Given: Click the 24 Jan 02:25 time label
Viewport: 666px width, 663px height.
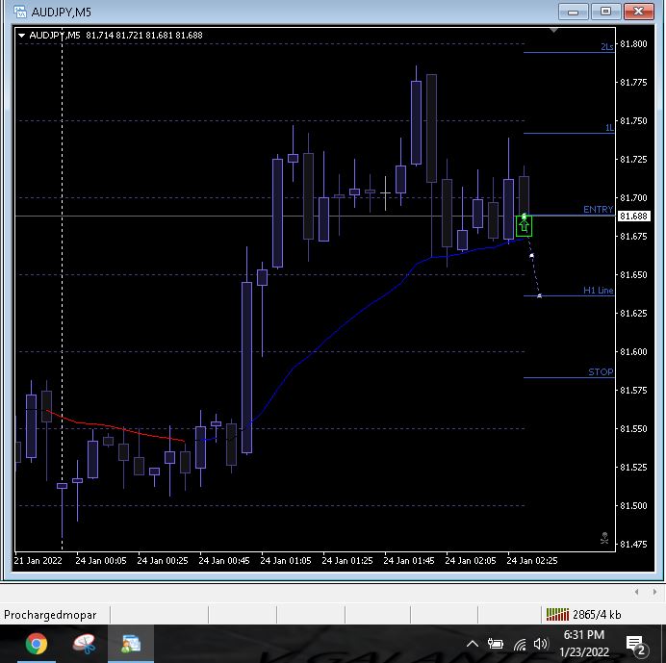Looking at the screenshot, I should point(532,561).
